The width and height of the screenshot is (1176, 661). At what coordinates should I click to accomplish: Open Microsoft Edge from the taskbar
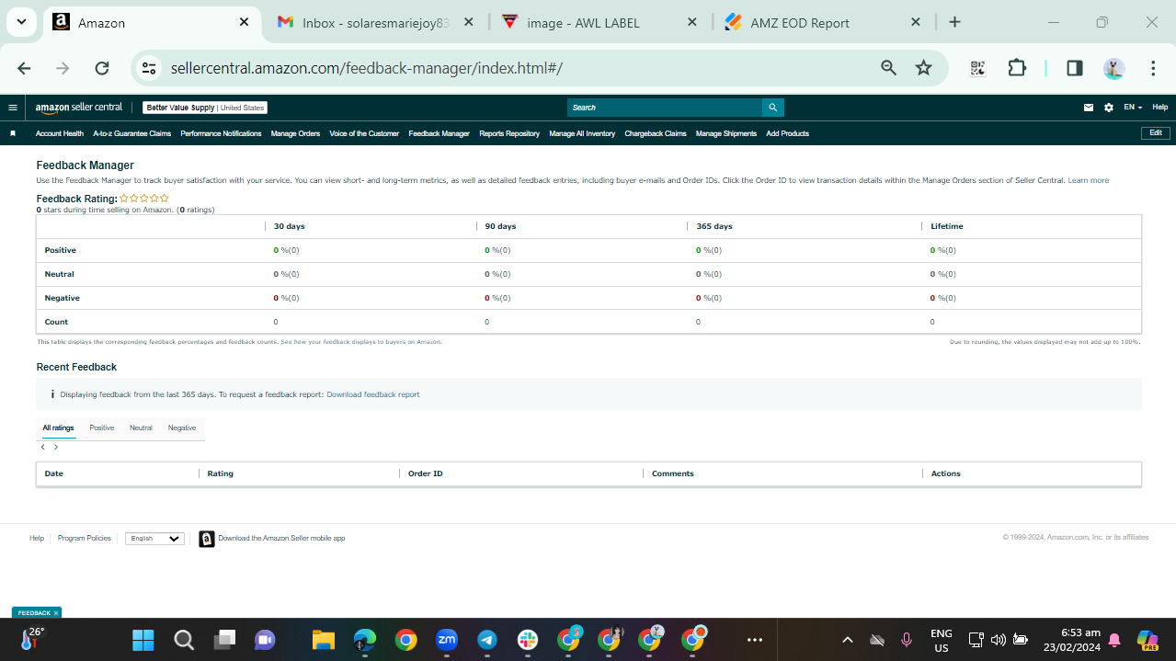[365, 640]
